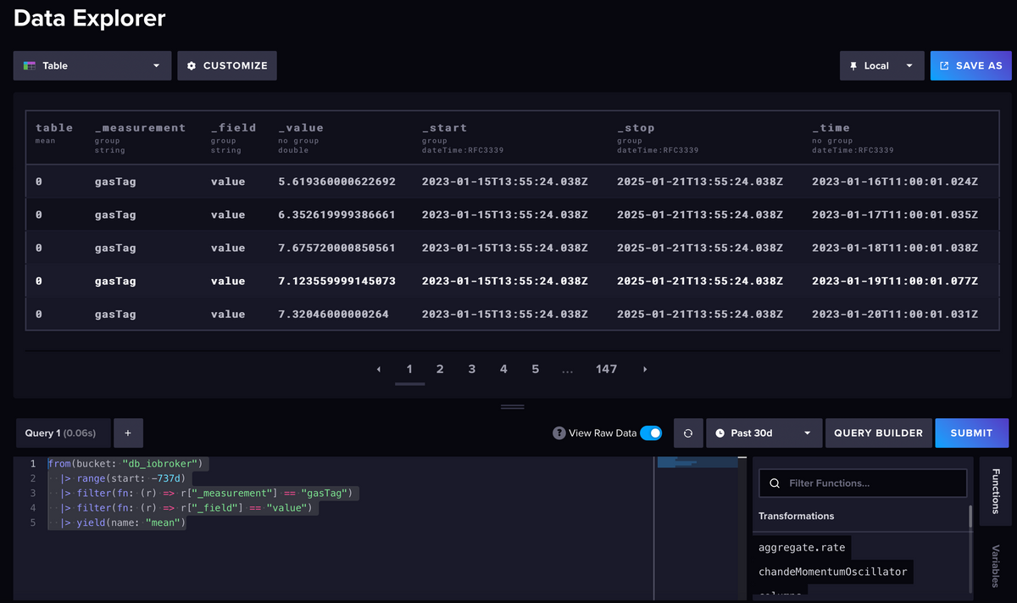This screenshot has height=603, width=1017.
Task: Switch to the Functions side tab
Action: [x=995, y=490]
